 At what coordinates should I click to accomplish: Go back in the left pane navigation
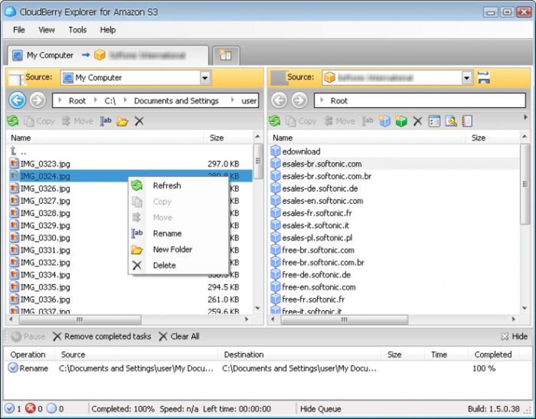(17, 100)
